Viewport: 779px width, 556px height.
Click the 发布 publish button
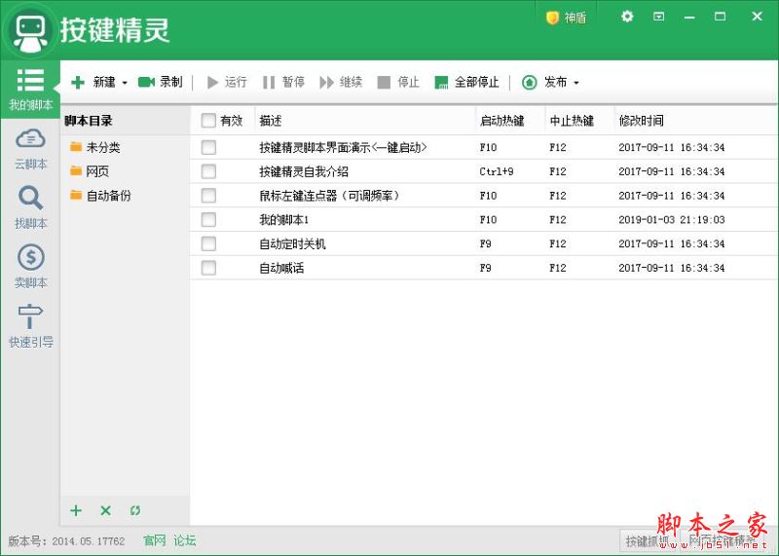pyautogui.click(x=544, y=82)
